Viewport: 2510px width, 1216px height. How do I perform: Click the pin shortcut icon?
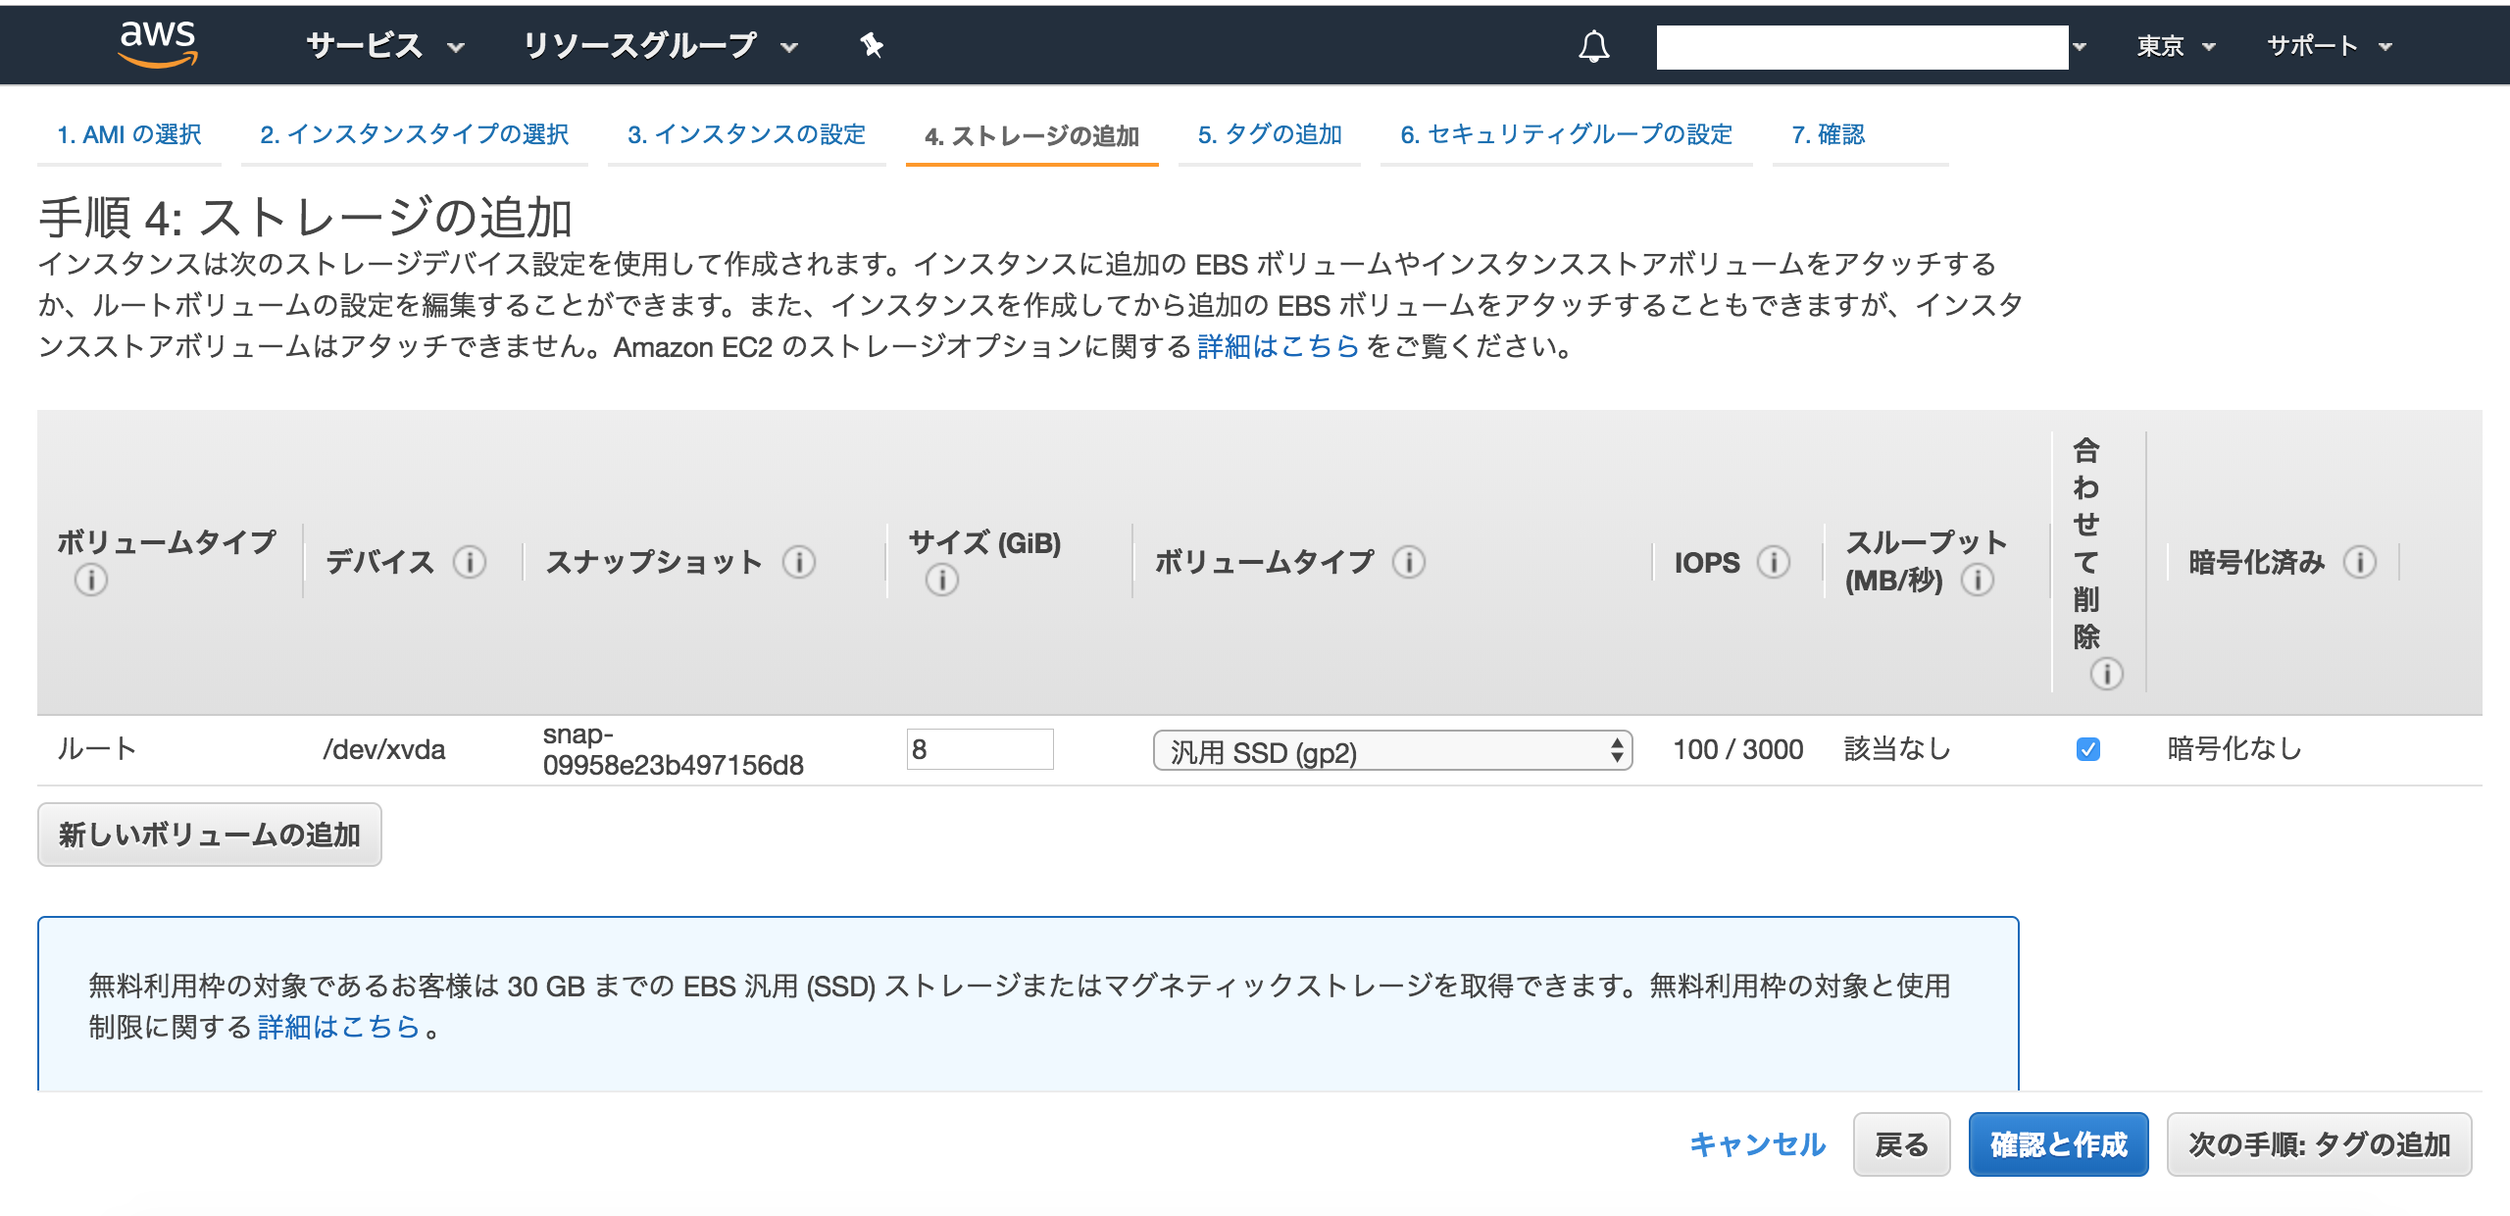872,45
